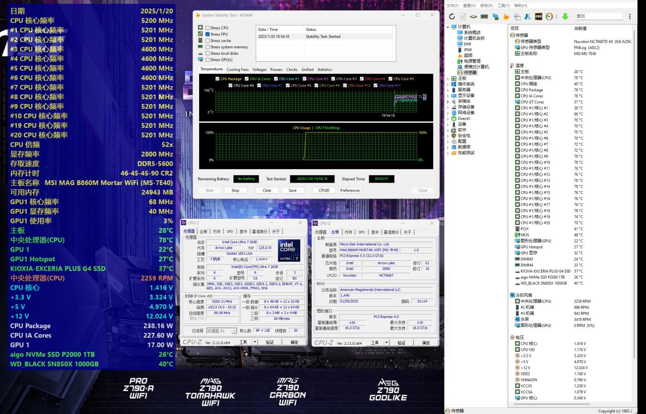This screenshot has width=646, height=414.
Task: Enable the Stress CPU checkbox
Action: point(208,28)
